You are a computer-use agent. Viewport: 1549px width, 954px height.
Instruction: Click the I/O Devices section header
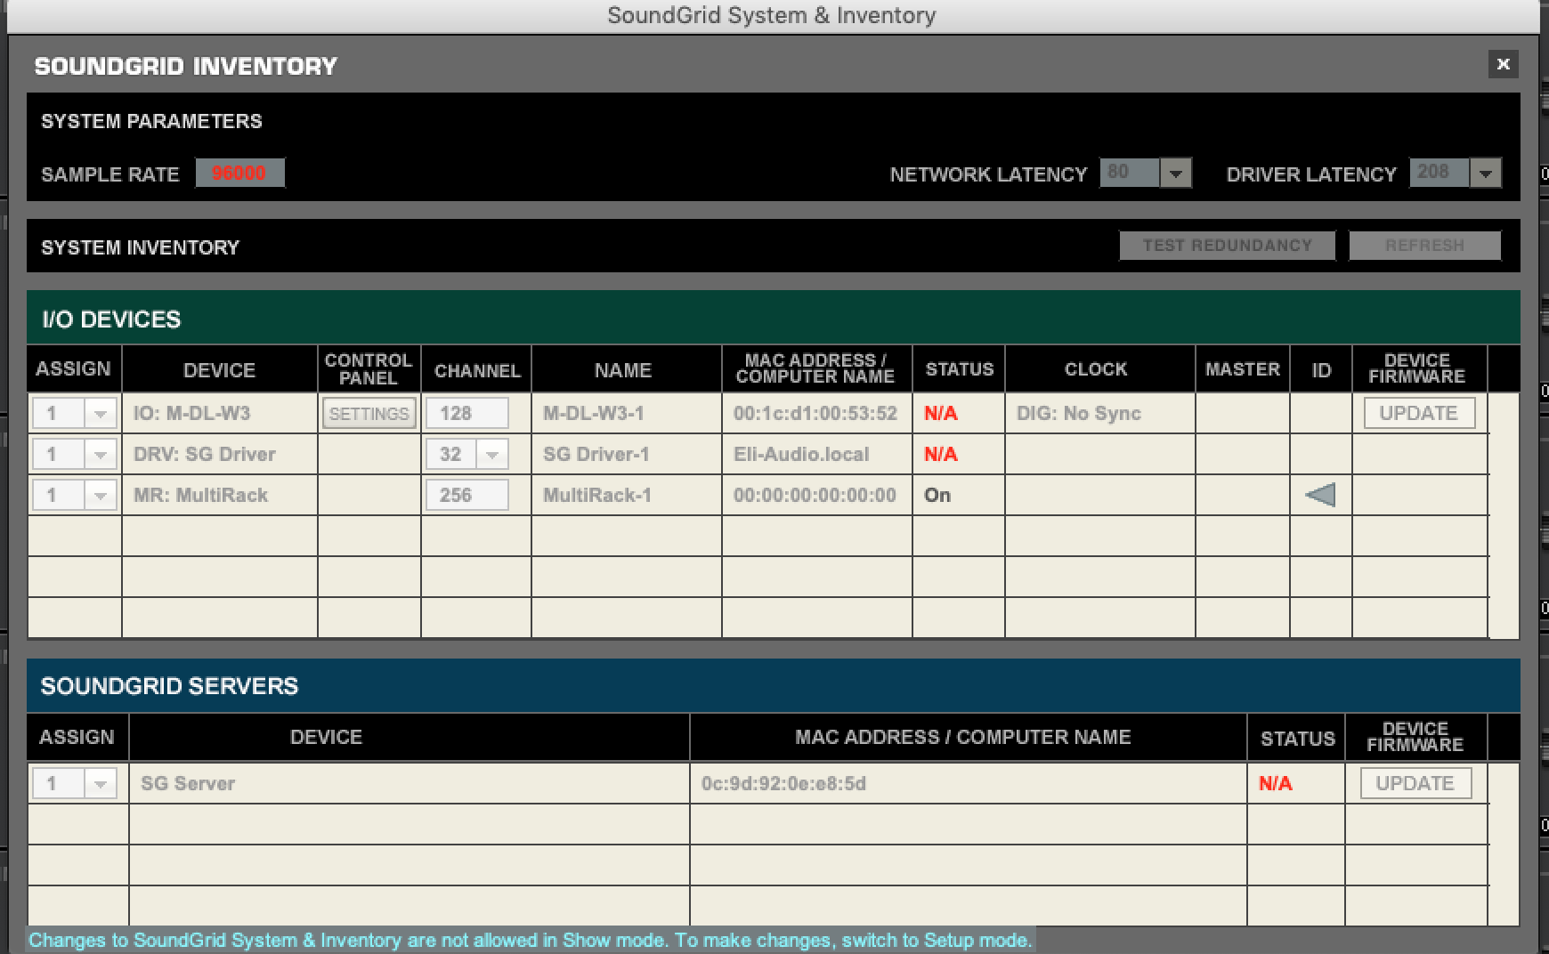pyautogui.click(x=773, y=318)
